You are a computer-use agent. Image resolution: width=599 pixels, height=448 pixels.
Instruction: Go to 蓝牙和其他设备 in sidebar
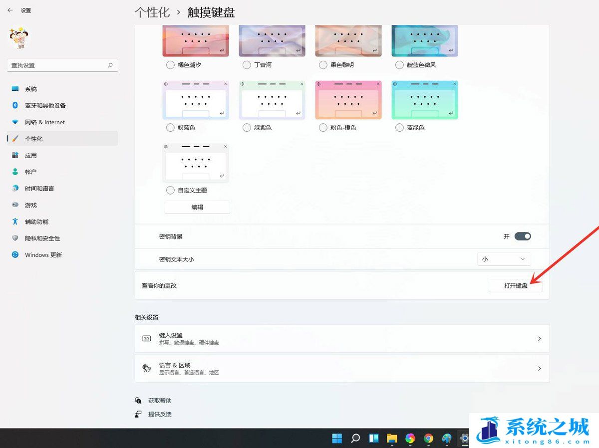45,106
